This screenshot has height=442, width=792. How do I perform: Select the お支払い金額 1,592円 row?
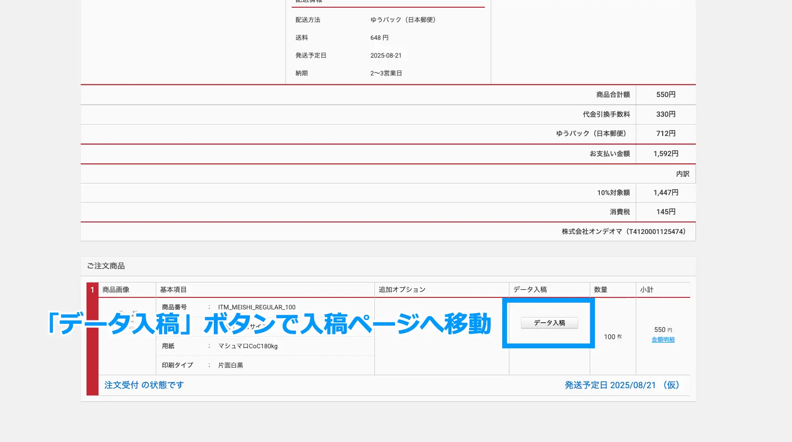[x=610, y=153]
